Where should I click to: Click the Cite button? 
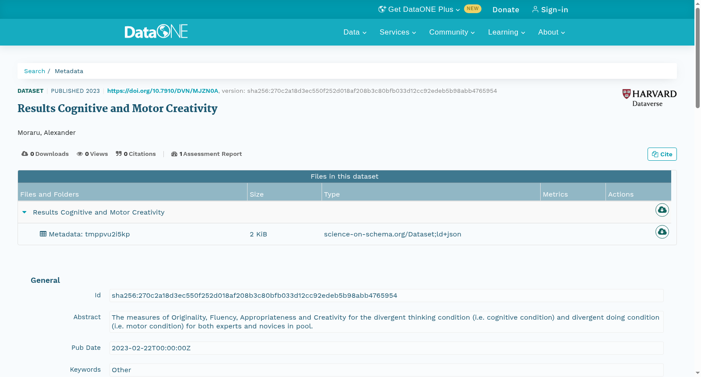pos(662,154)
